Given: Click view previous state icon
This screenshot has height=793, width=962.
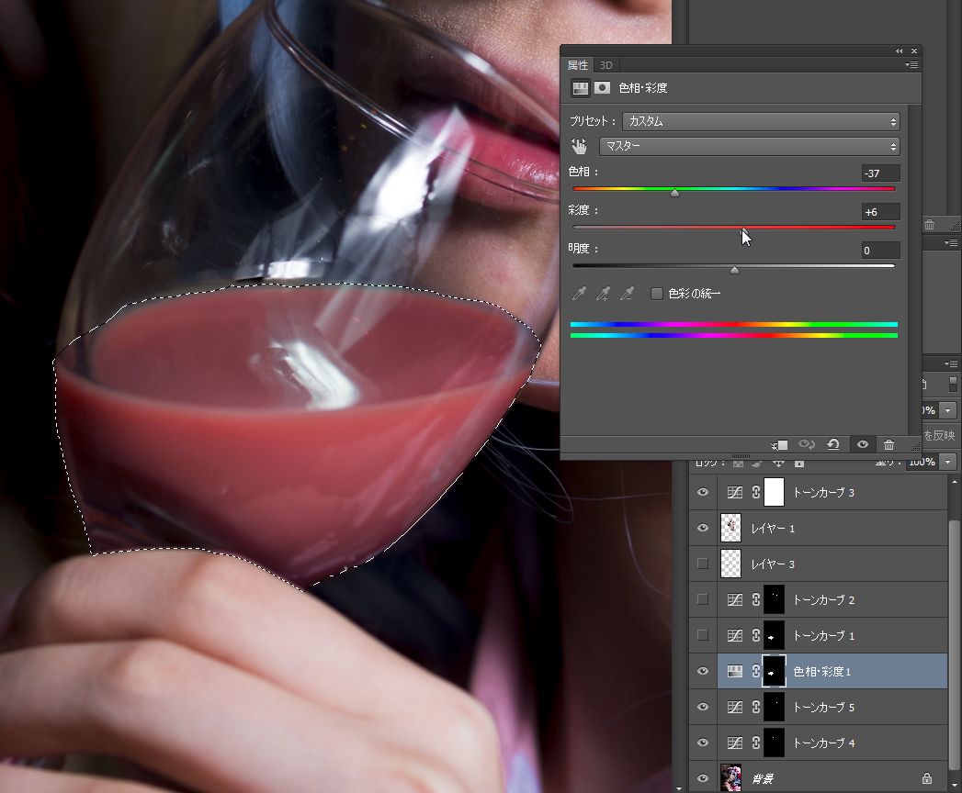Looking at the screenshot, I should 806,445.
